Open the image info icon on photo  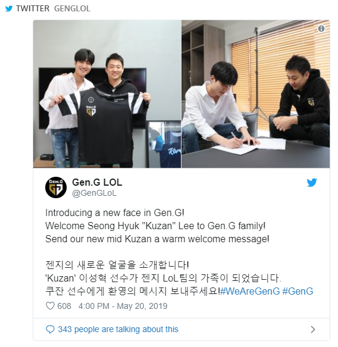click(321, 29)
